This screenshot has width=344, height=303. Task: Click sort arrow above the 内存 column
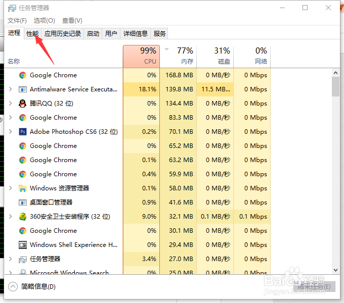pos(167,49)
